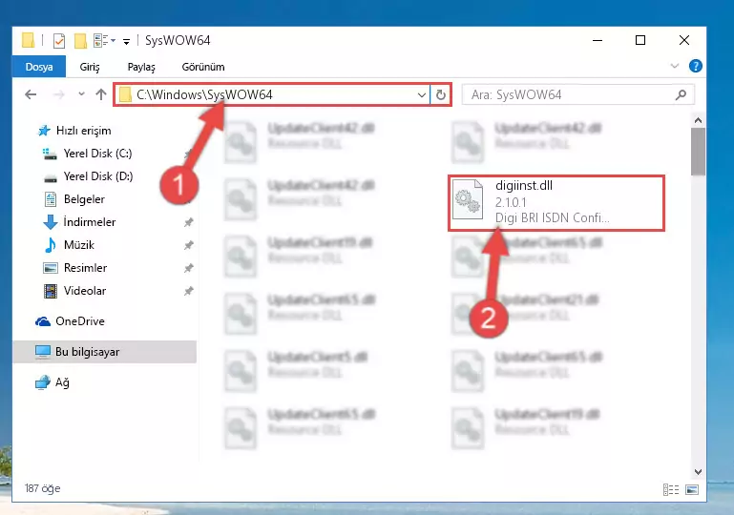This screenshot has height=515, width=734.
Task: Select the digiinst.dll file
Action: pyautogui.click(x=556, y=202)
